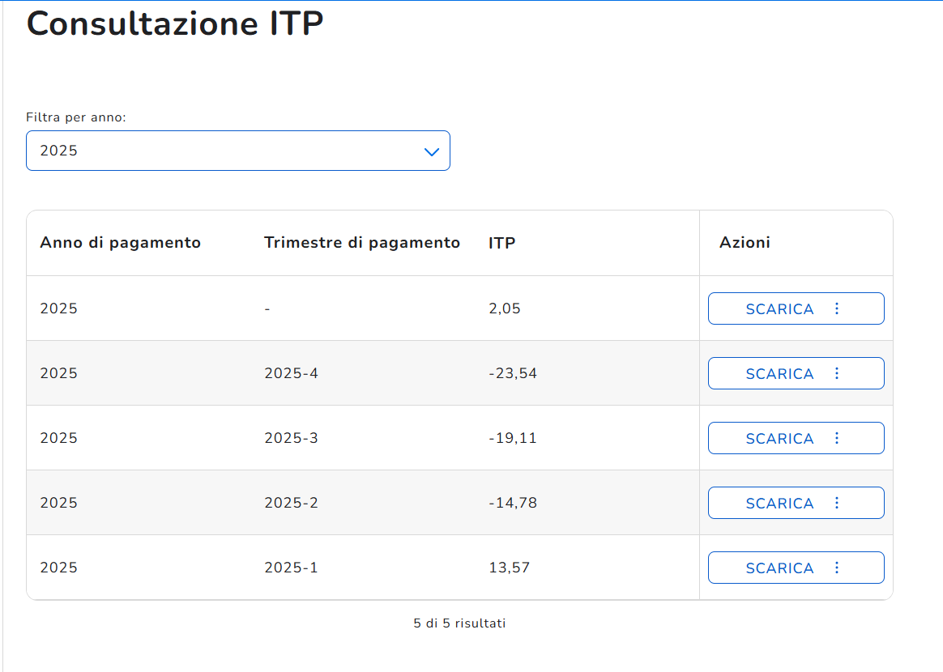Open the three-dot menu for trimestre 2025-4

(x=837, y=373)
